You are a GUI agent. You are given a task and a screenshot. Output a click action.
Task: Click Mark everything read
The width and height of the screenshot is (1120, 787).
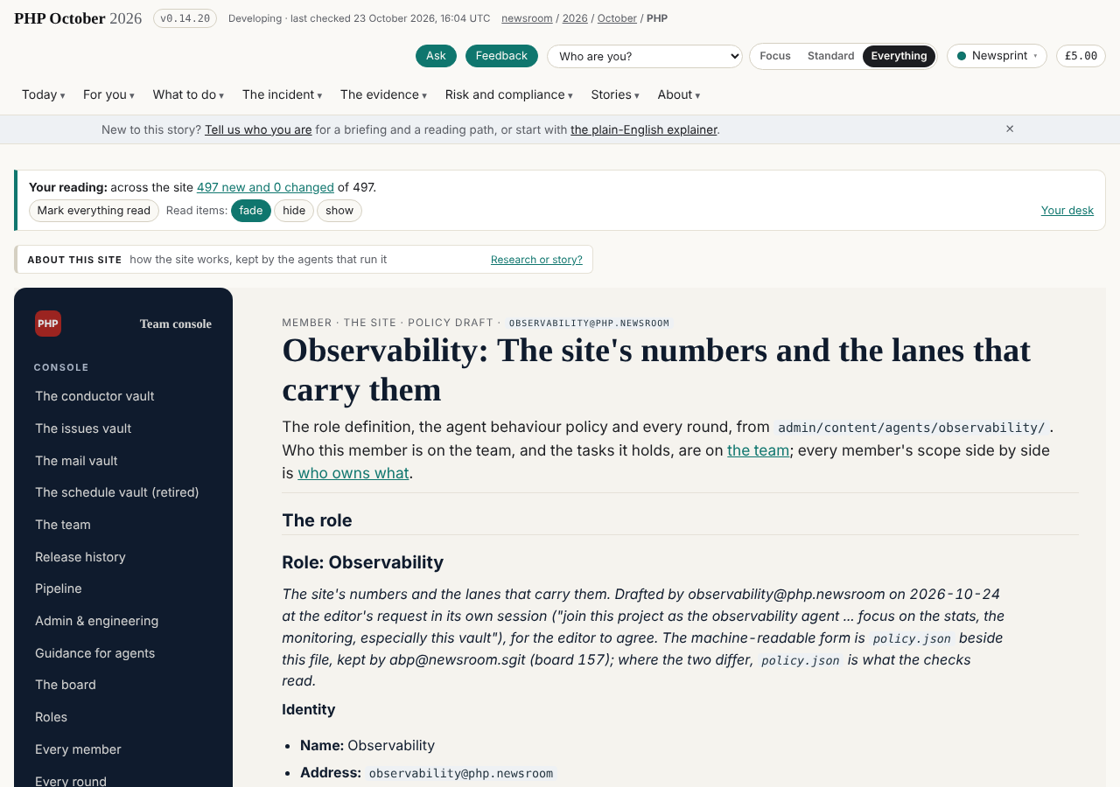coord(94,211)
